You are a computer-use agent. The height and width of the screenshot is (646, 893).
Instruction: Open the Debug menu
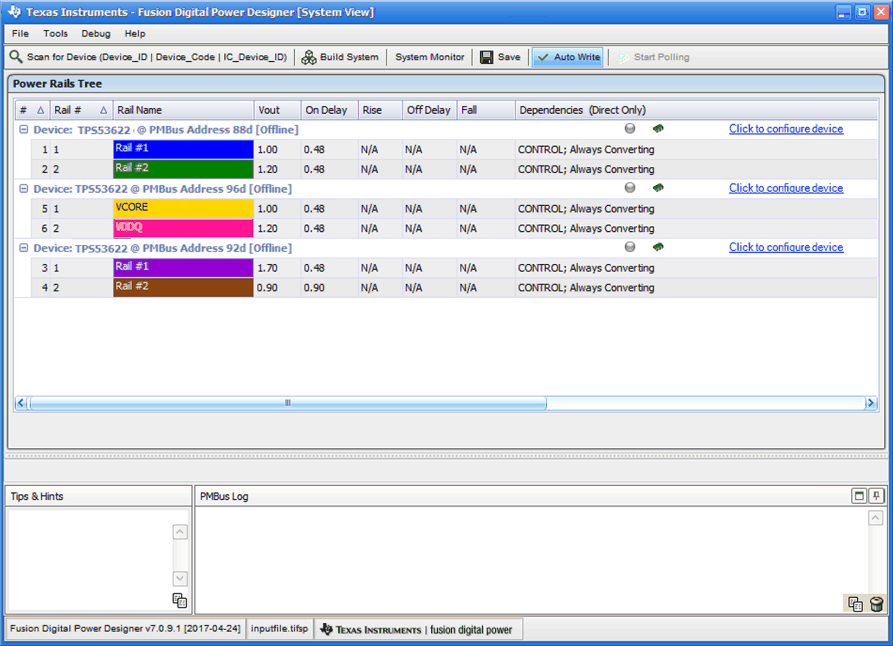tap(96, 34)
